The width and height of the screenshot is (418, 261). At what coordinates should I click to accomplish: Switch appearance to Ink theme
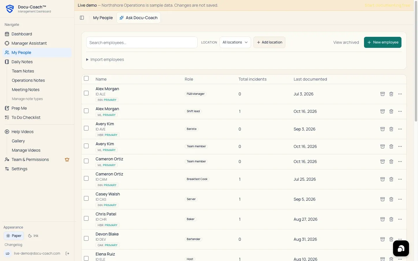(x=33, y=236)
